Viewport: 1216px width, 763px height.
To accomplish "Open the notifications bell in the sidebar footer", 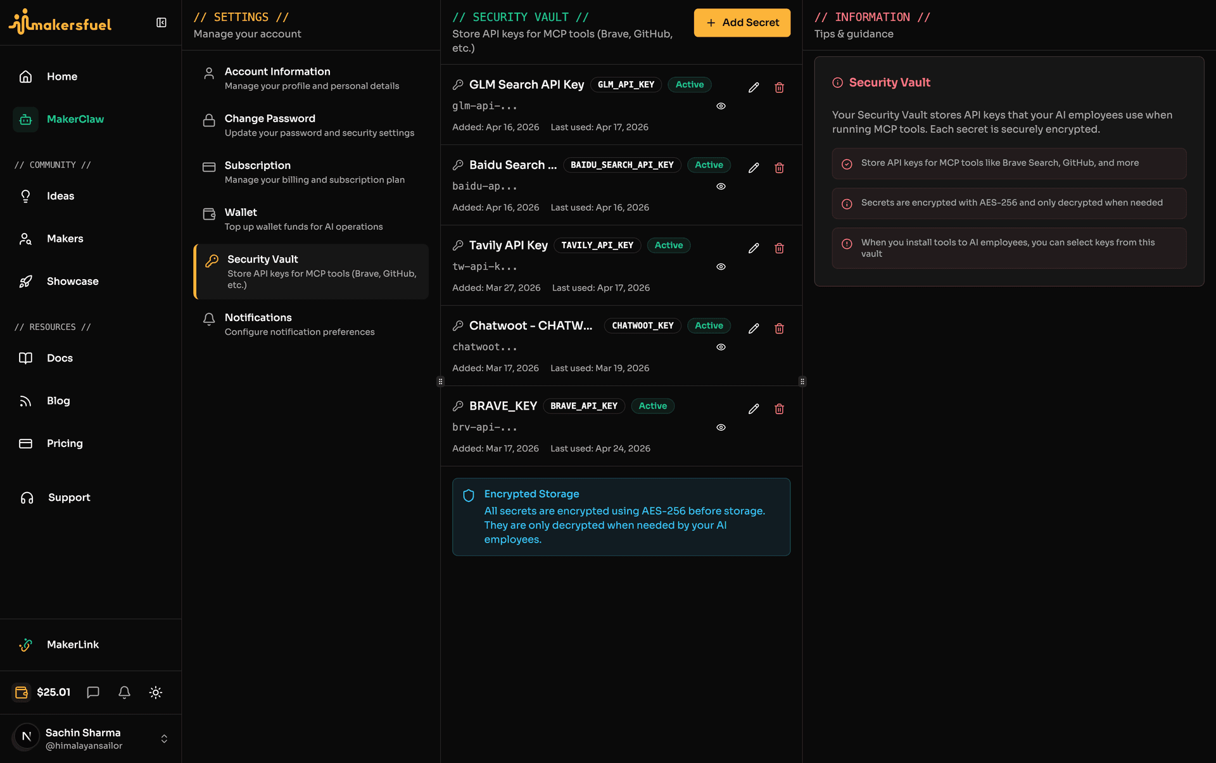I will [x=125, y=692].
